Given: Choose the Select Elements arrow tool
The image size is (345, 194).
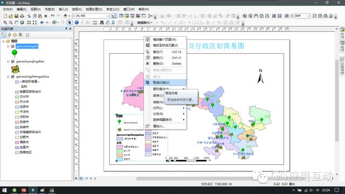Looking at the screenshot, I should coord(70,23).
